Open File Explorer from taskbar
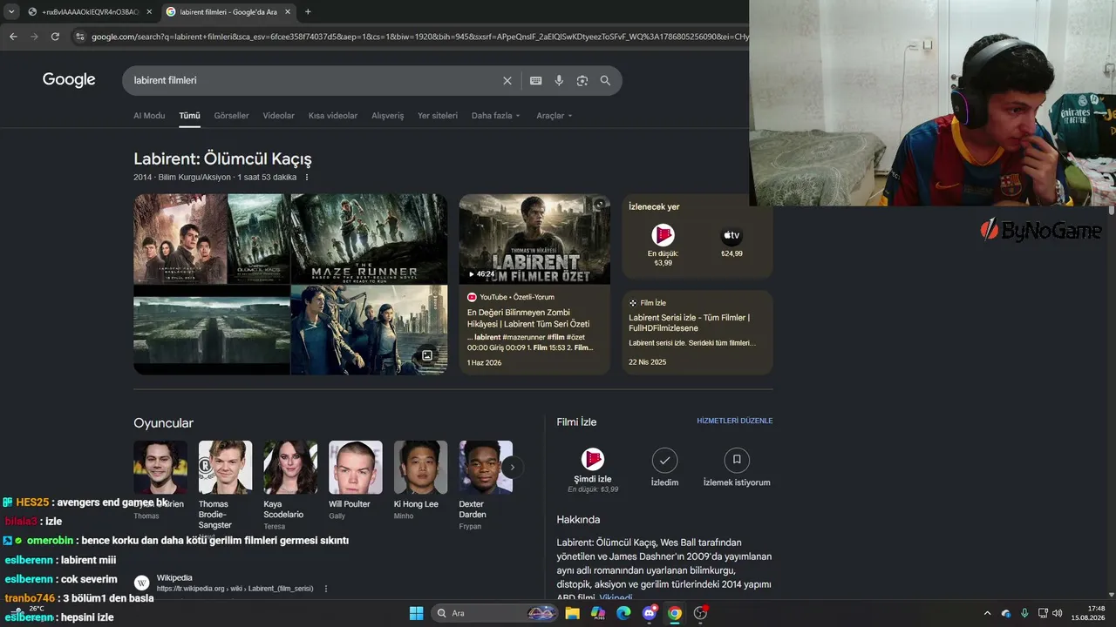Image resolution: width=1116 pixels, height=627 pixels. [573, 613]
